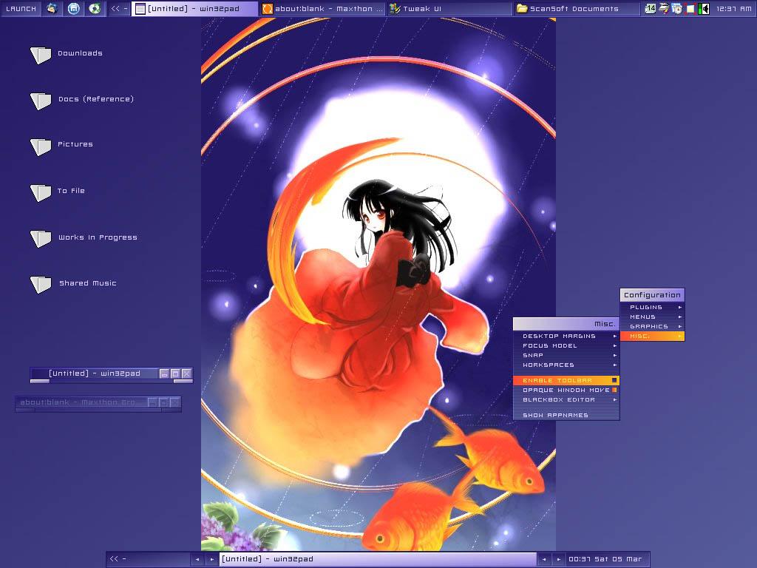
Task: Open the Pictures desktop folder icon
Action: click(x=41, y=146)
